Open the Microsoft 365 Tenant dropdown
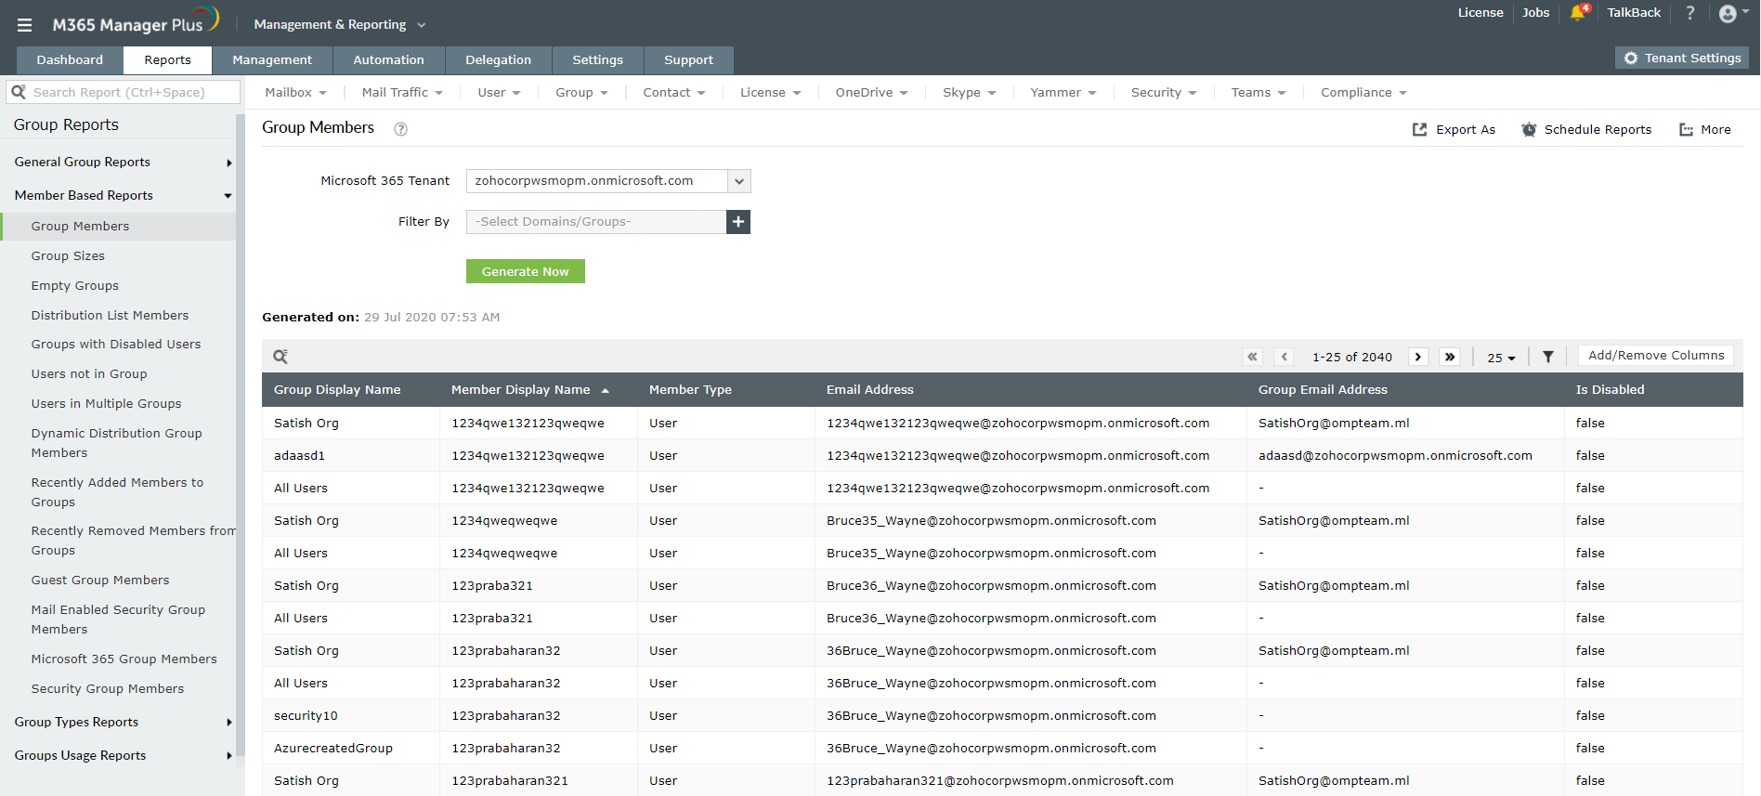The width and height of the screenshot is (1761, 796). pos(738,181)
